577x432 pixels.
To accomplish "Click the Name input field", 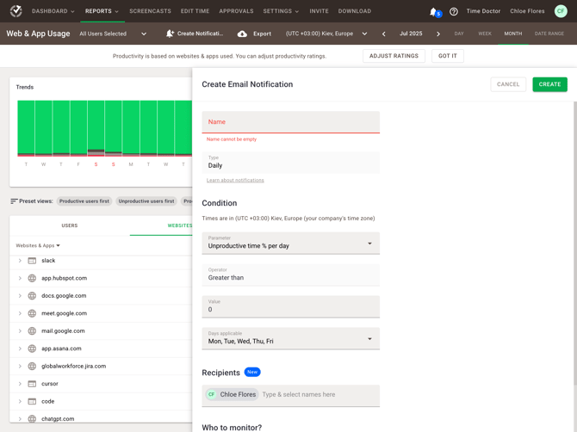I will pyautogui.click(x=291, y=122).
